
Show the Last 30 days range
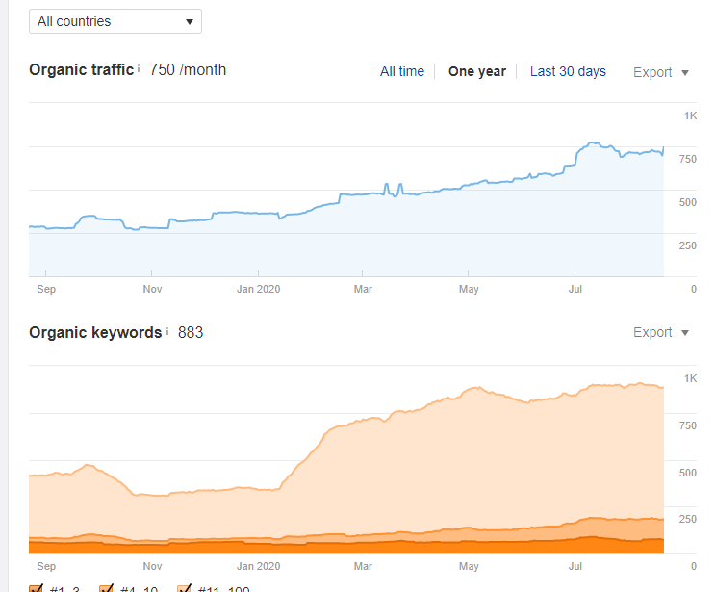pos(568,71)
